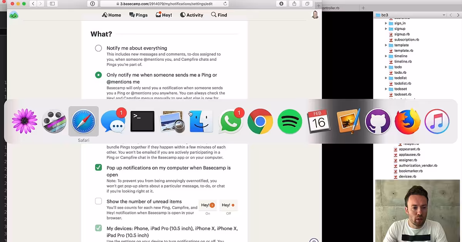The image size is (462, 242).
Task: Switch to the Terminal app
Action: (142, 121)
